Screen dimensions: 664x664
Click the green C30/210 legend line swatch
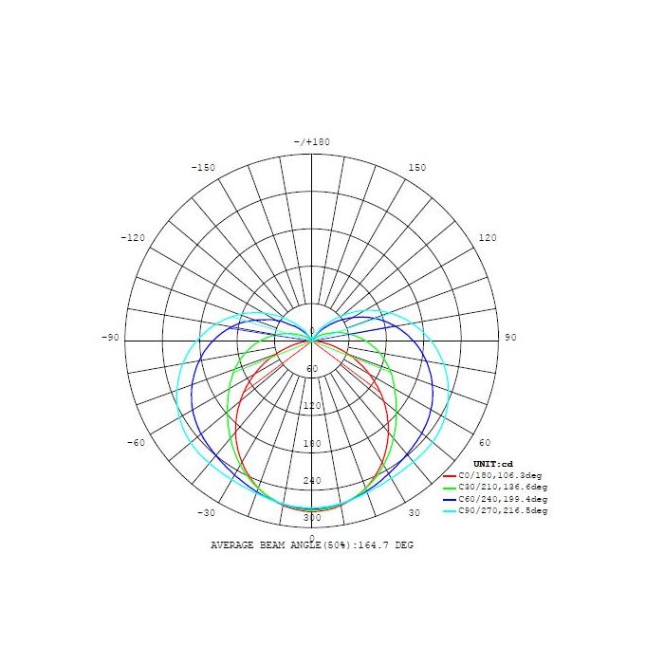450,488
